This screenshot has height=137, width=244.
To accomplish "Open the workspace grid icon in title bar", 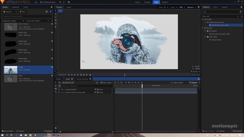I will [69, 2].
